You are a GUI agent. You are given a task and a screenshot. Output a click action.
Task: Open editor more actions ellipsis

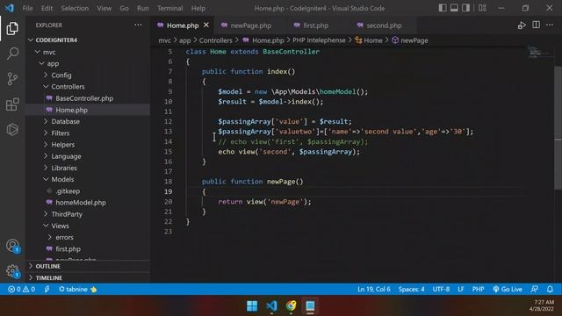550,25
